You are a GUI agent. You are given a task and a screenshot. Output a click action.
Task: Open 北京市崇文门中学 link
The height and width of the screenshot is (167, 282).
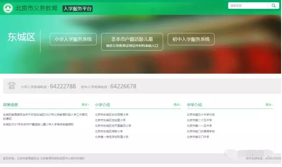(x=198, y=137)
